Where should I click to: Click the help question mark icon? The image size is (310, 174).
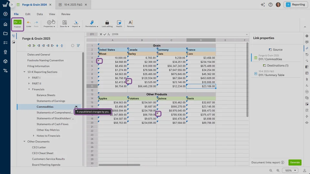click(x=270, y=5)
